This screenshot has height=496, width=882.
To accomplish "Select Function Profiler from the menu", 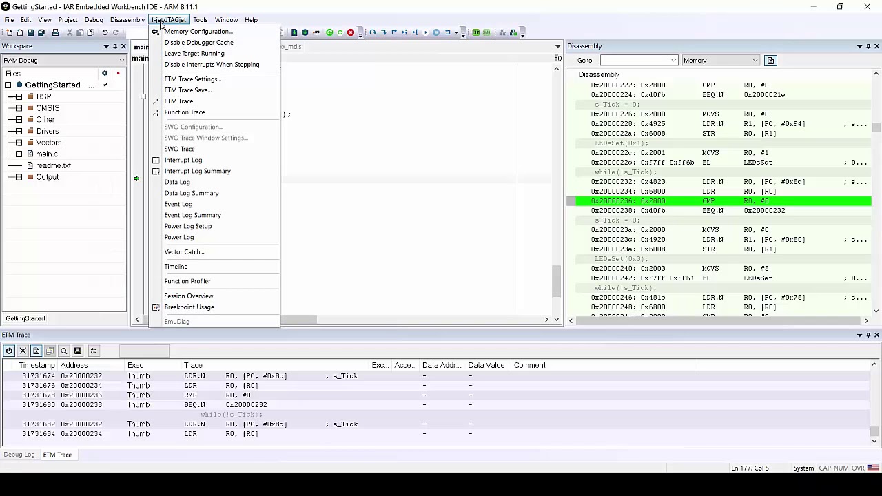I will tap(187, 281).
